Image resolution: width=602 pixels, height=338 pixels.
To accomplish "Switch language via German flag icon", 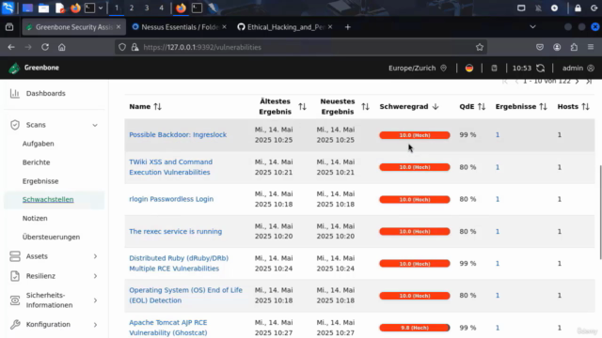I will pos(469,68).
